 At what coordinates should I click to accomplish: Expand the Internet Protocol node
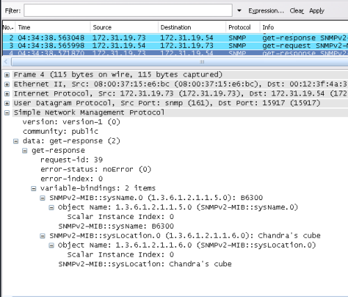pyautogui.click(x=7, y=94)
